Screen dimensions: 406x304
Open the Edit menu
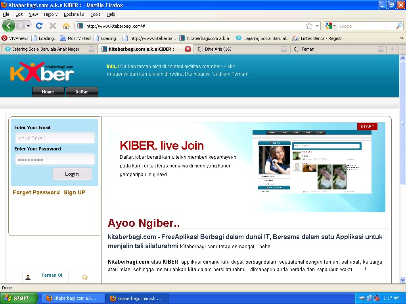(19, 14)
